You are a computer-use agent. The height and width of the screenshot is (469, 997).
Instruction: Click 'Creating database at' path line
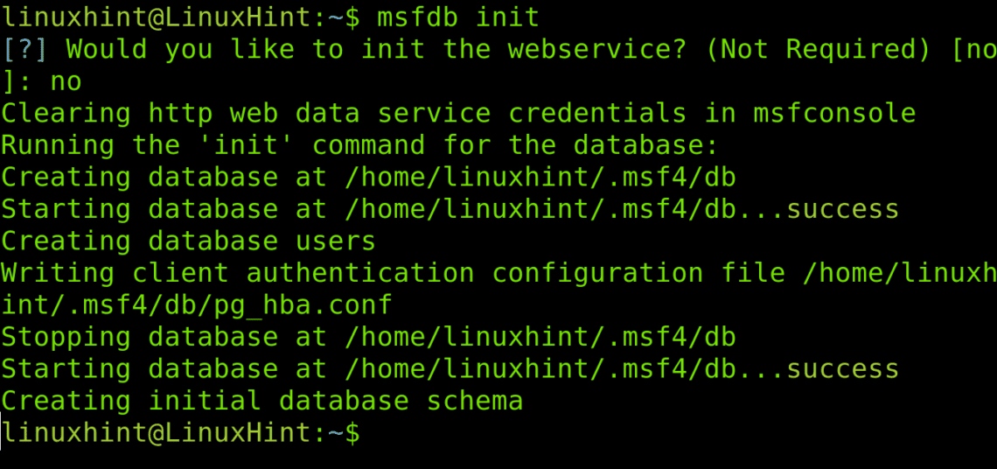(369, 177)
